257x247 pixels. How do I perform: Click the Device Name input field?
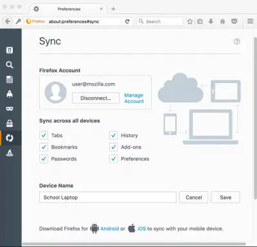[108, 197]
